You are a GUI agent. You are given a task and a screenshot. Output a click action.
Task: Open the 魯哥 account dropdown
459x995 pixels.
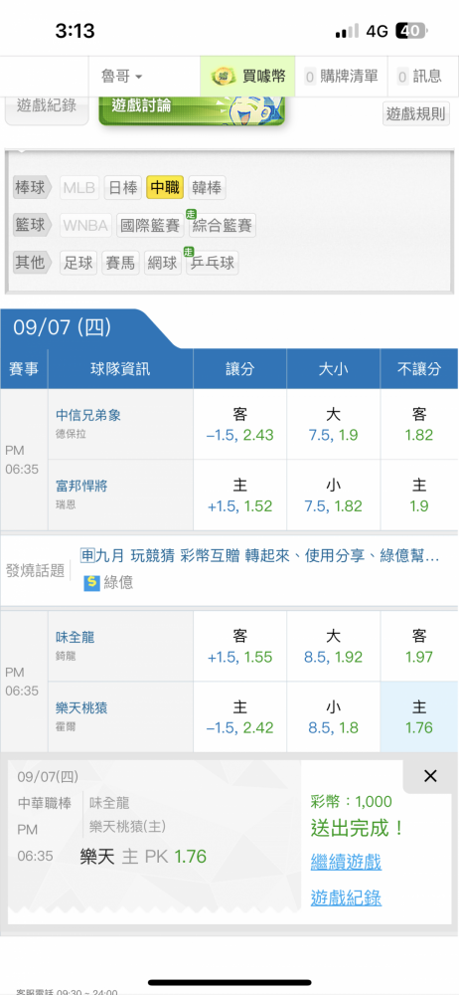click(122, 77)
